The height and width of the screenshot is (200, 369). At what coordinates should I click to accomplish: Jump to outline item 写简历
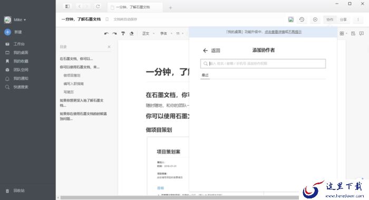tap(69, 92)
